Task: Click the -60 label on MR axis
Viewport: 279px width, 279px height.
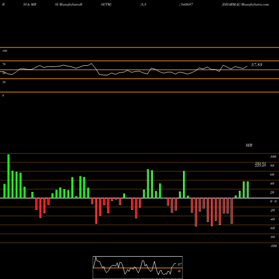Action: pos(272,228)
